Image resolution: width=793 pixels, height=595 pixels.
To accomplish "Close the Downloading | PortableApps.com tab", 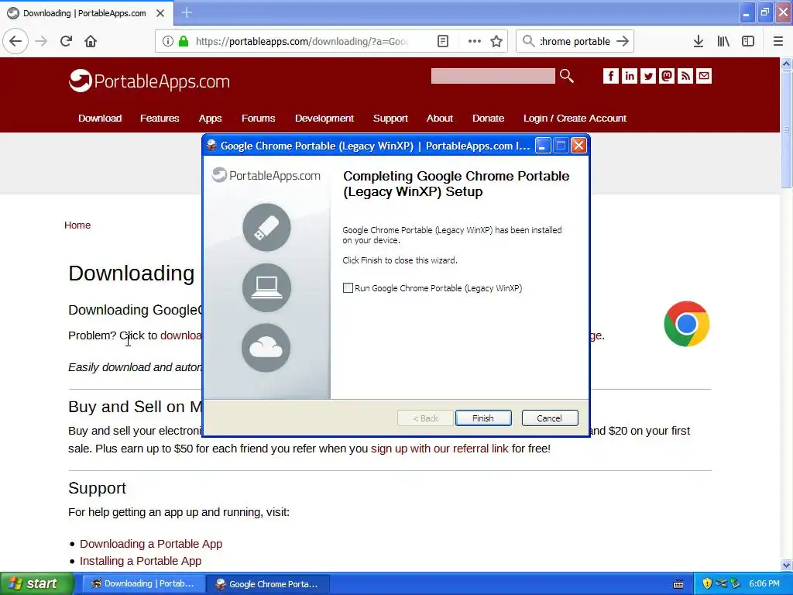I will [x=160, y=13].
